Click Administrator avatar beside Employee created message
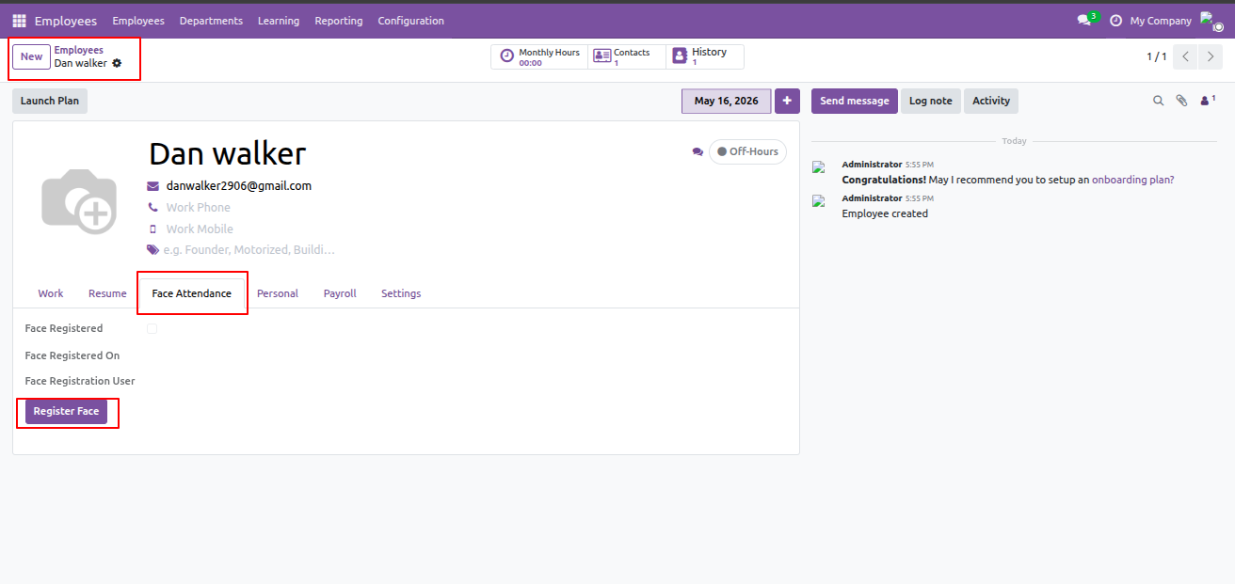Image resolution: width=1235 pixels, height=584 pixels. click(819, 200)
